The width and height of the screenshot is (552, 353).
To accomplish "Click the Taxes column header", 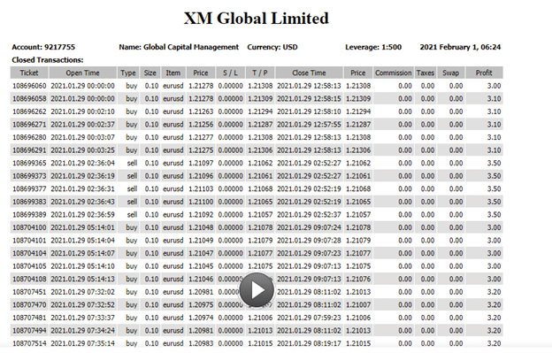I will click(425, 73).
